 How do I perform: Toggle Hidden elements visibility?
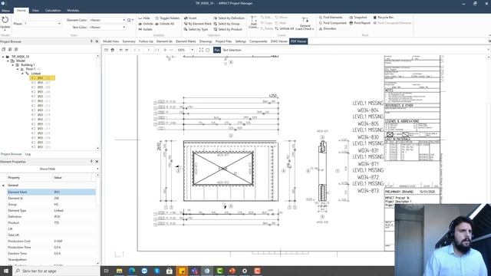pyautogui.click(x=167, y=18)
